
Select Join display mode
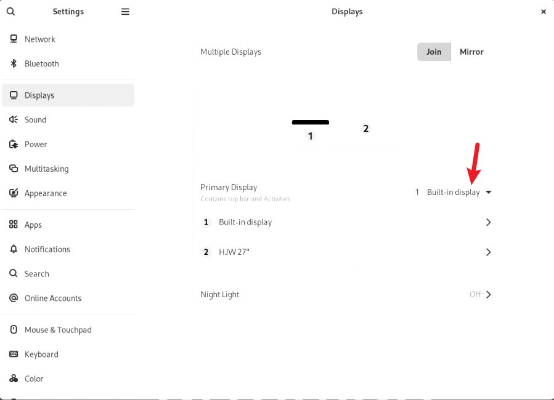pos(434,52)
